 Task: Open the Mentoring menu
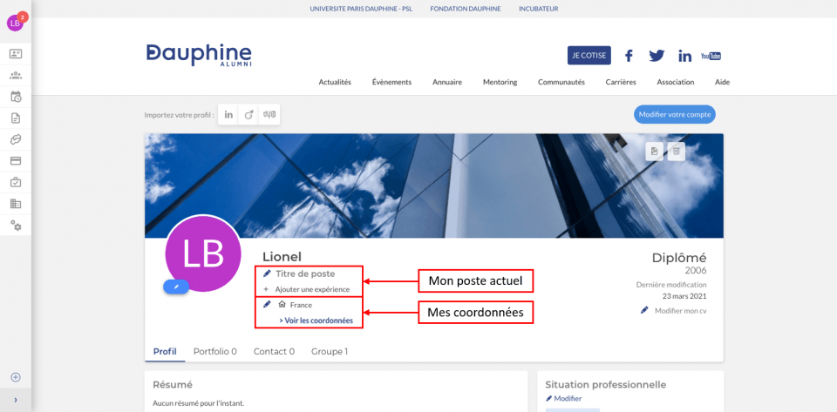point(500,82)
